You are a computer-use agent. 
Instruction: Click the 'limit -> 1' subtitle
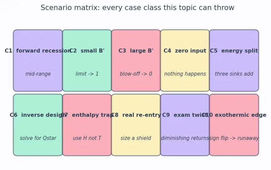click(87, 74)
